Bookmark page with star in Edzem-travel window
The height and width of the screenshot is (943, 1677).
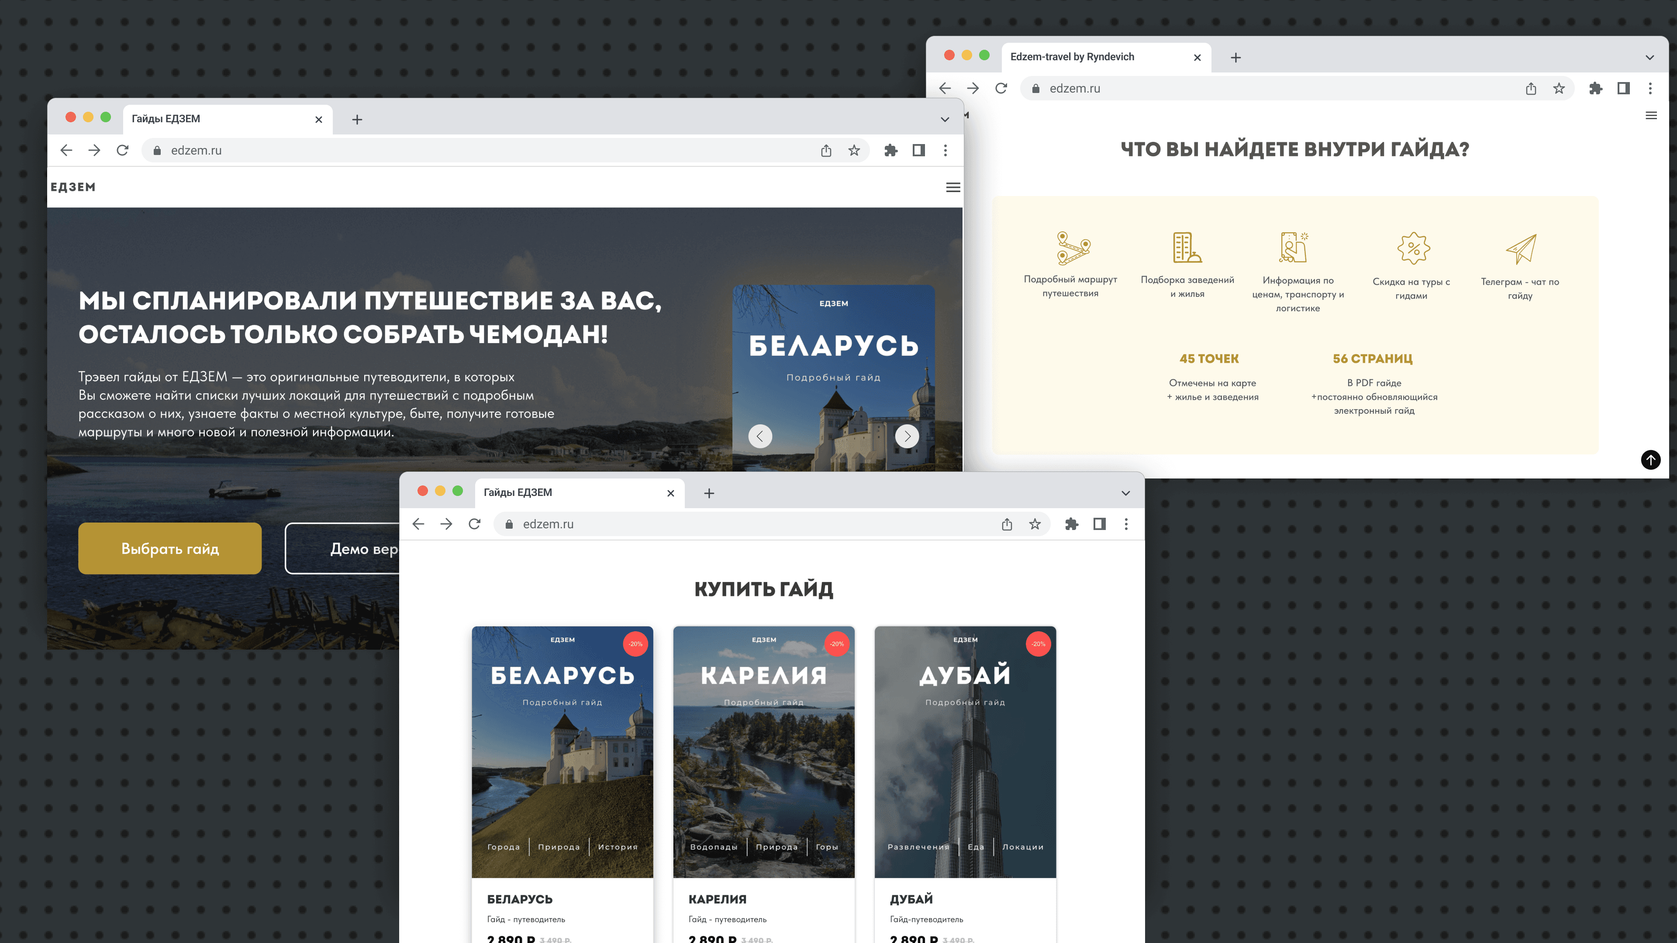(1559, 89)
